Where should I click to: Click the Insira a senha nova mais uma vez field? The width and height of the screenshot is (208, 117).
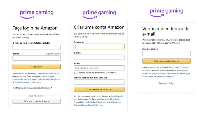pyautogui.click(x=99, y=82)
